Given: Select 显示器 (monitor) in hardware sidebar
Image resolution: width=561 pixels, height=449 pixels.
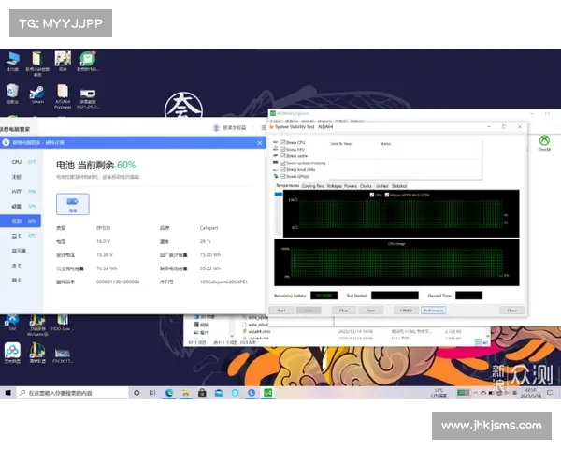Looking at the screenshot, I should click(x=21, y=251).
